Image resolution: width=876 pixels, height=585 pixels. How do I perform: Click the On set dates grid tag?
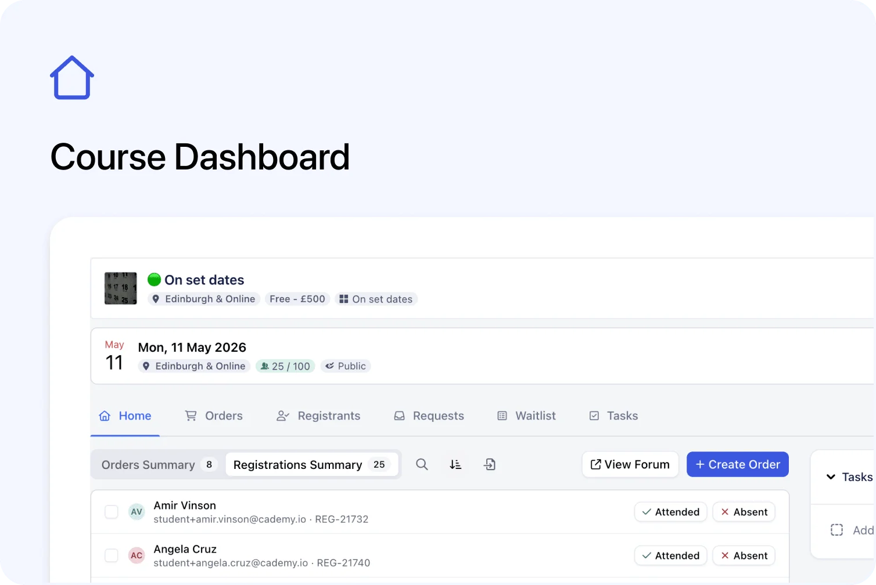(x=376, y=299)
